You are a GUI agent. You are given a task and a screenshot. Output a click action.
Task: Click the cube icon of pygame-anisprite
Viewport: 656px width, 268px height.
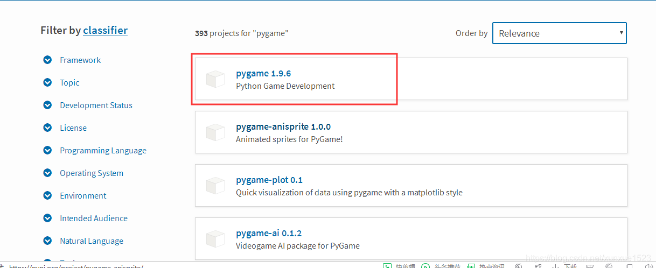(x=215, y=132)
